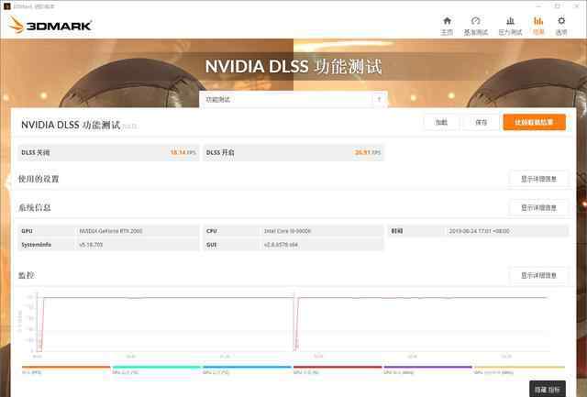Toggle the yellow legend indicator

coord(519,370)
